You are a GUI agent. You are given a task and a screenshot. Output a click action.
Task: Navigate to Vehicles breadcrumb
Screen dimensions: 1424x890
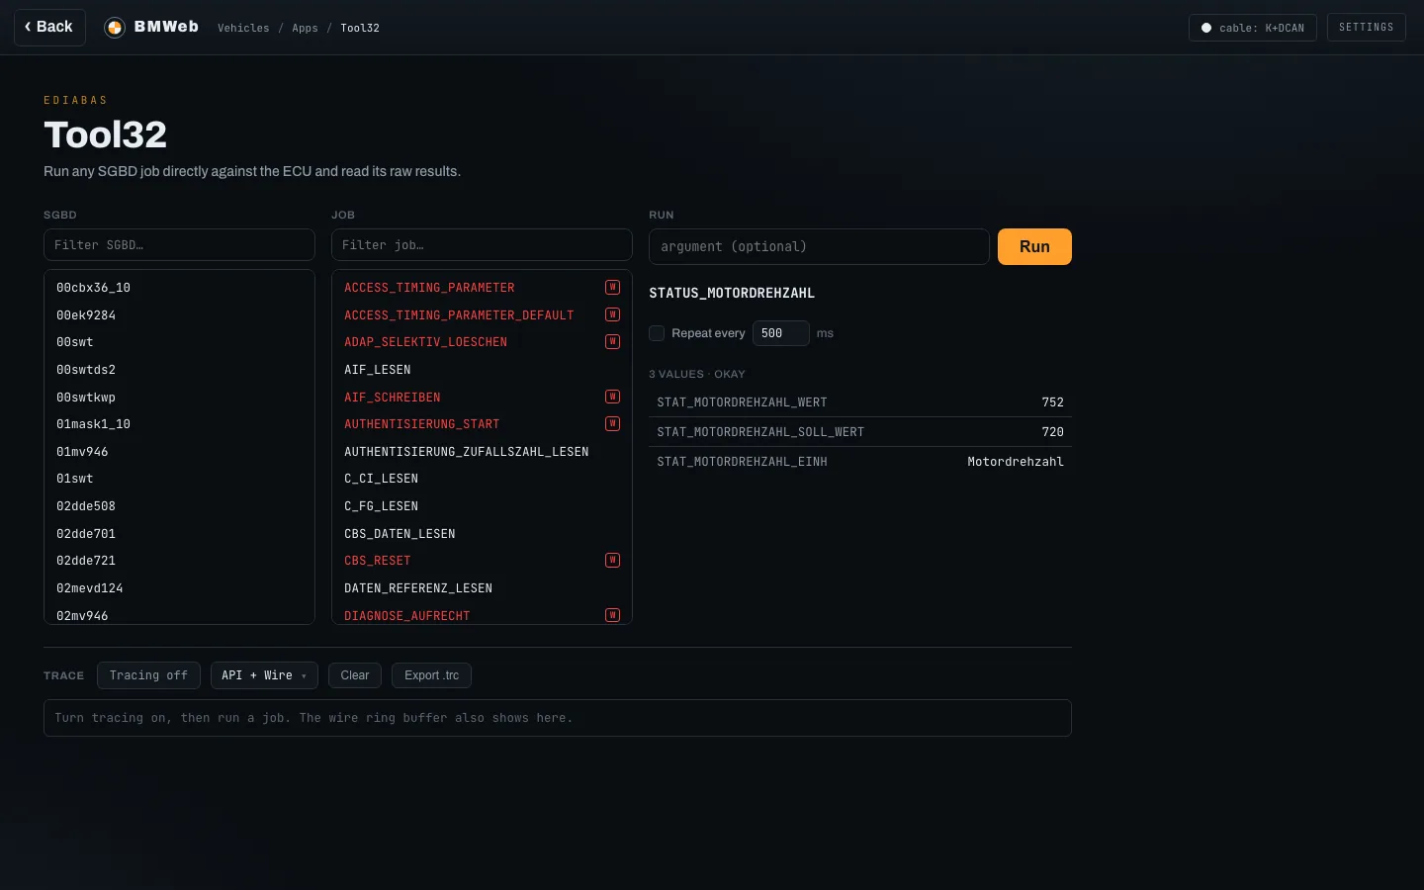coord(243,28)
